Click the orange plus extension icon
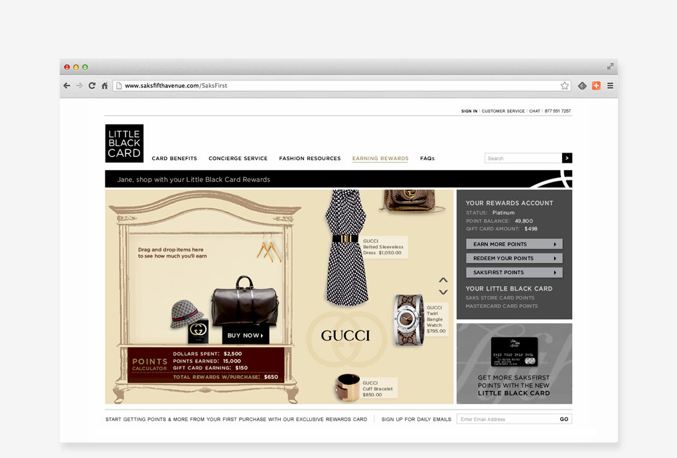Viewport: 677px width, 458px height. pos(596,86)
